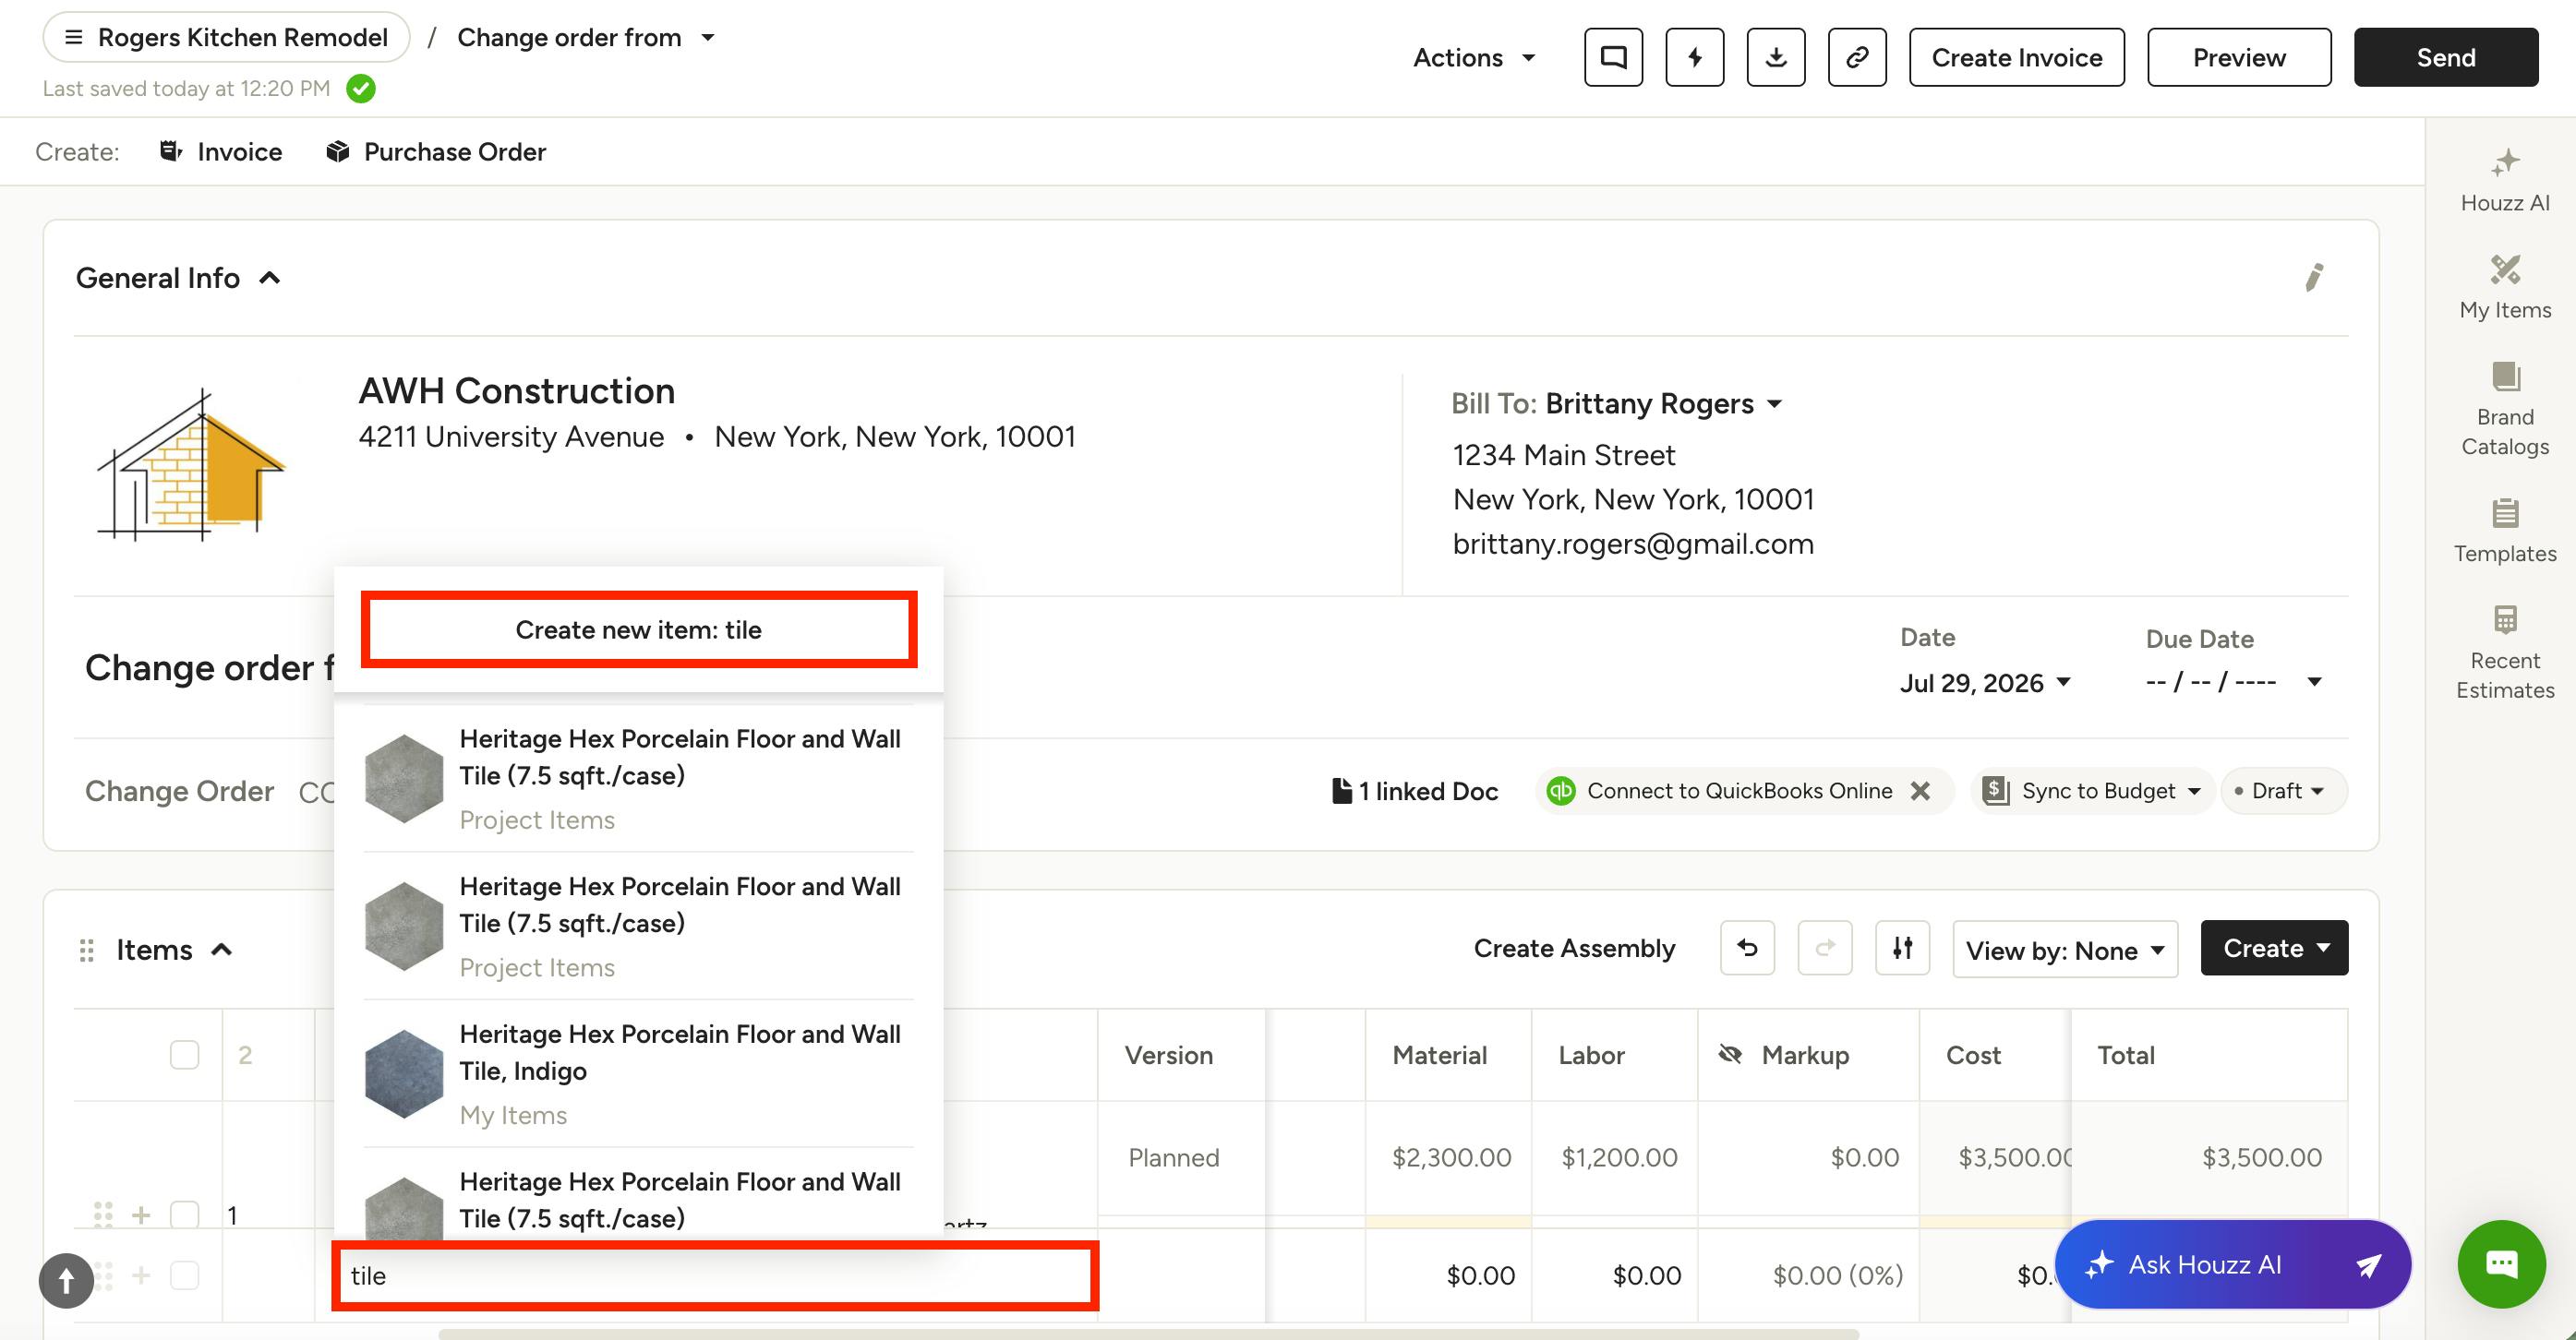Image resolution: width=2576 pixels, height=1340 pixels.
Task: Open the Date picker for Jul 29, 2026
Action: (x=1985, y=683)
